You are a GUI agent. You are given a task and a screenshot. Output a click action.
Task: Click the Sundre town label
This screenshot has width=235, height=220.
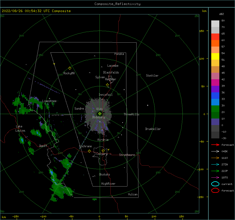(79, 108)
